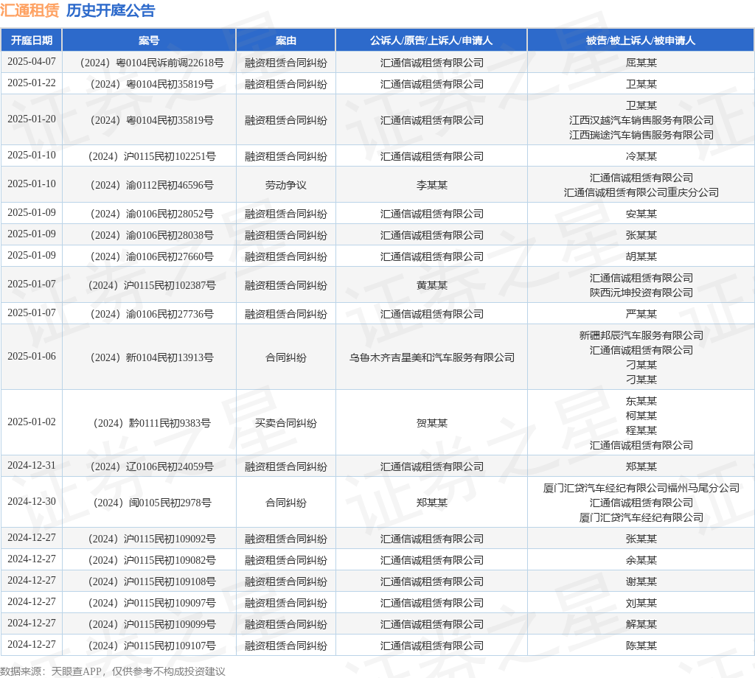The image size is (755, 678).
Task: Select plaintiff 黄某某
Action: (x=432, y=285)
